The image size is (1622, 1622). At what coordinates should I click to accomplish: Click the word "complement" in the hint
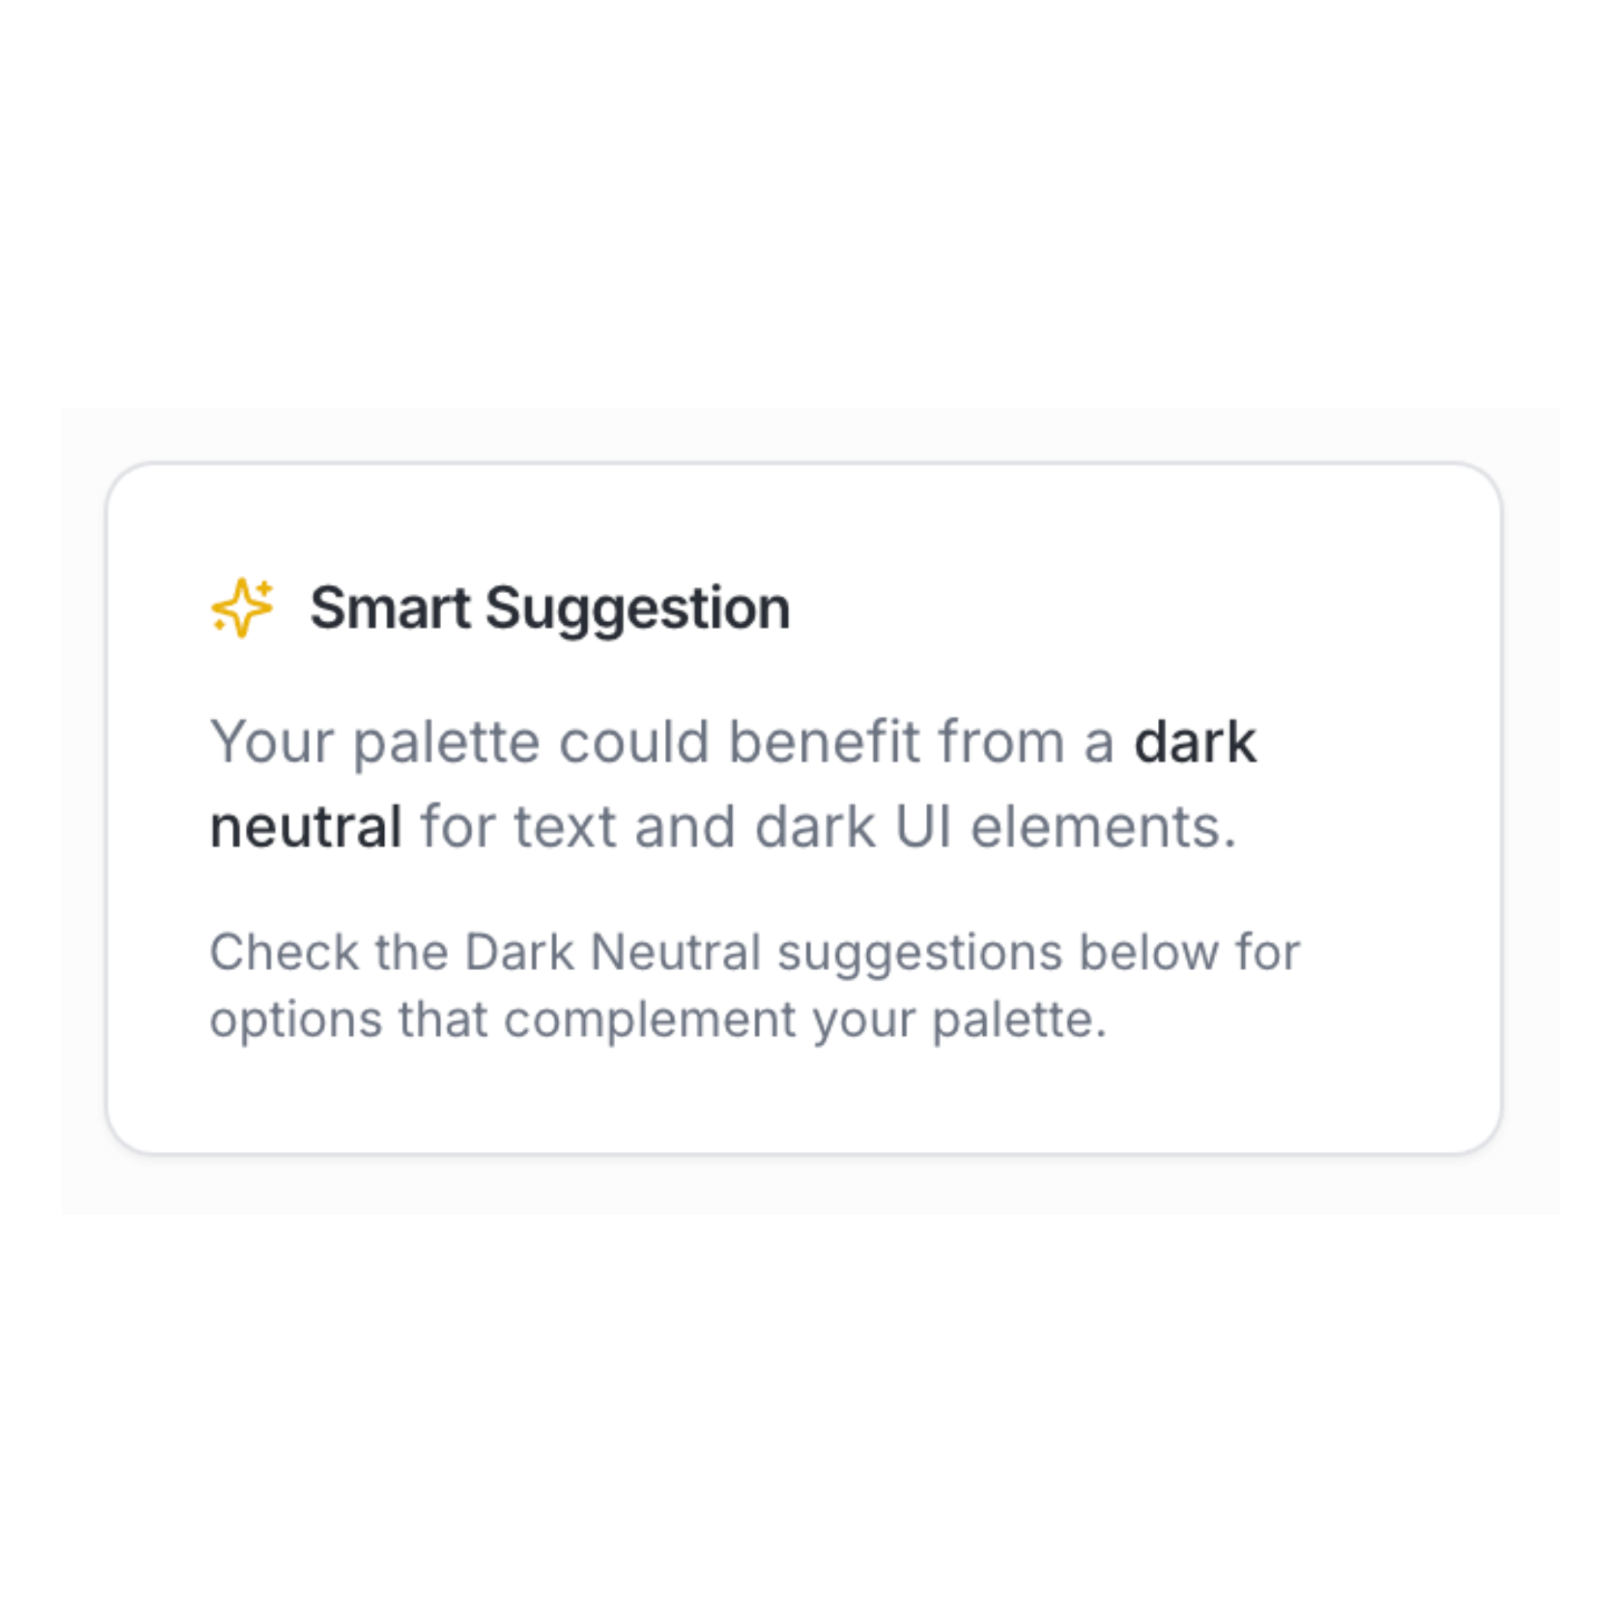coord(650,1019)
